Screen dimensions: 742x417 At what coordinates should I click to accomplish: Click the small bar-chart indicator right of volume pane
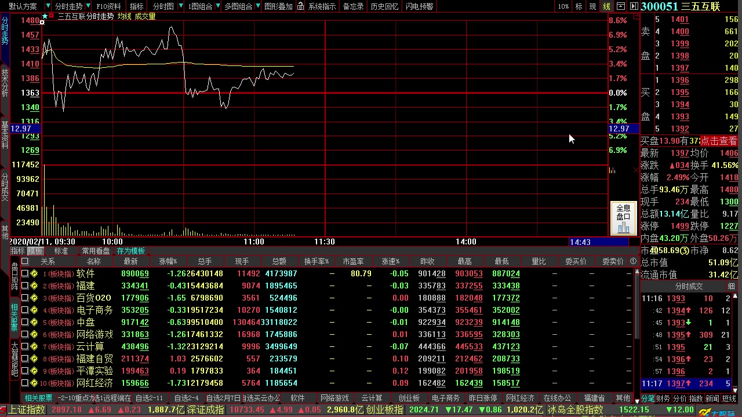(x=612, y=170)
